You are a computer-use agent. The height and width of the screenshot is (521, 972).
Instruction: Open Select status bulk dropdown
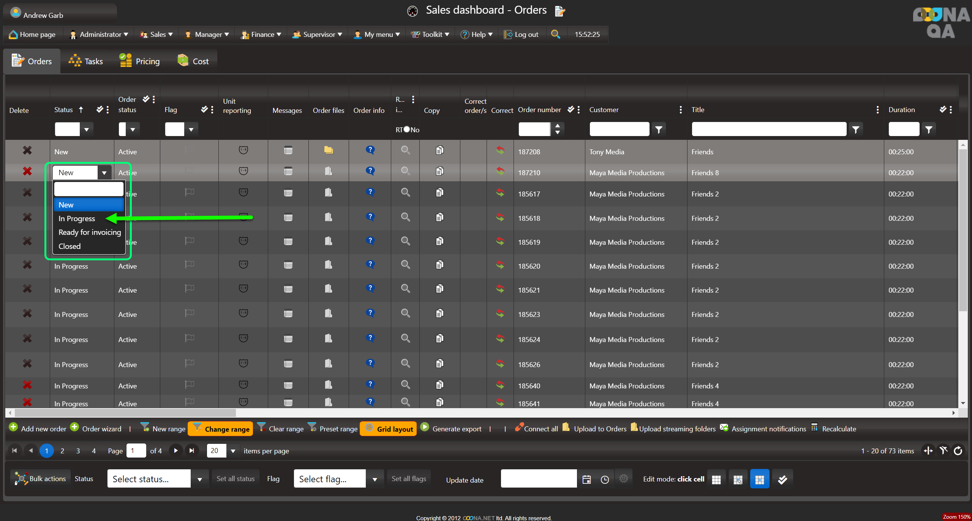click(x=199, y=479)
